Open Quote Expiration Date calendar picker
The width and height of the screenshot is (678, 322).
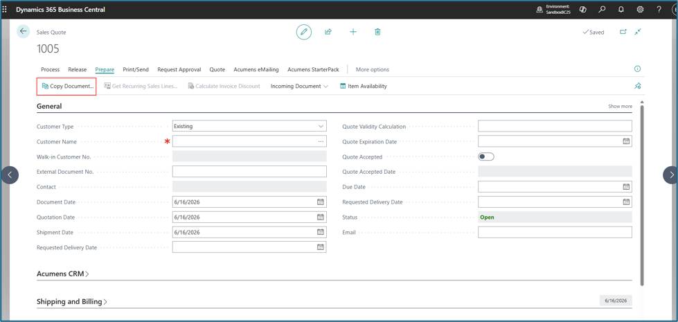626,141
